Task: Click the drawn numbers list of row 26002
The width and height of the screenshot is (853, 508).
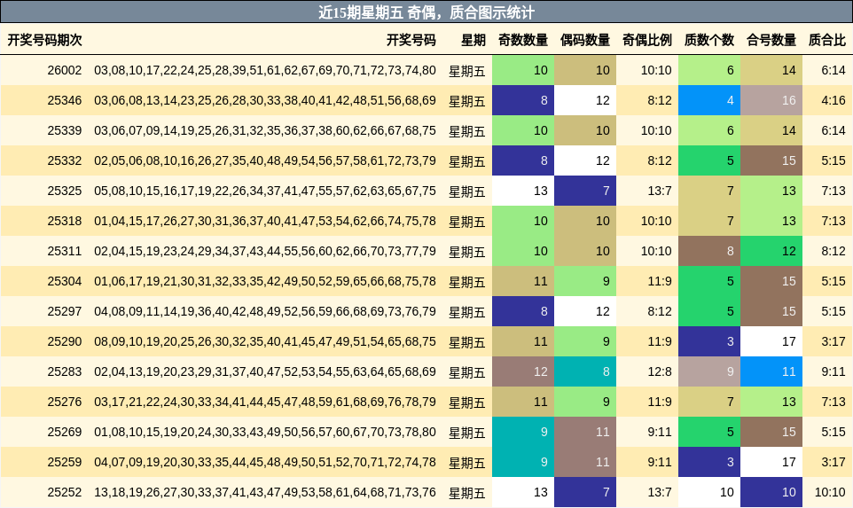Action: [265, 70]
